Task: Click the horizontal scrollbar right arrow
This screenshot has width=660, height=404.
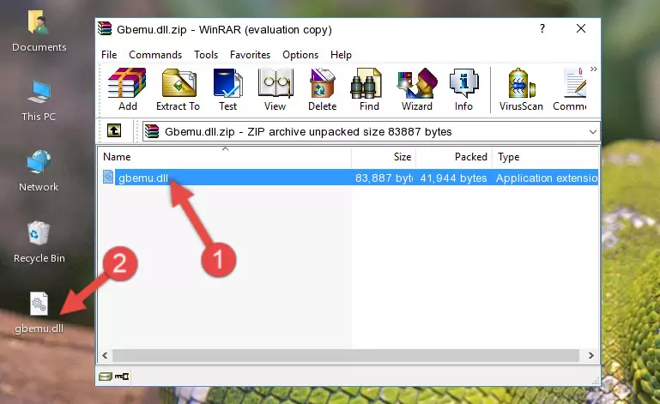Action: click(x=591, y=356)
